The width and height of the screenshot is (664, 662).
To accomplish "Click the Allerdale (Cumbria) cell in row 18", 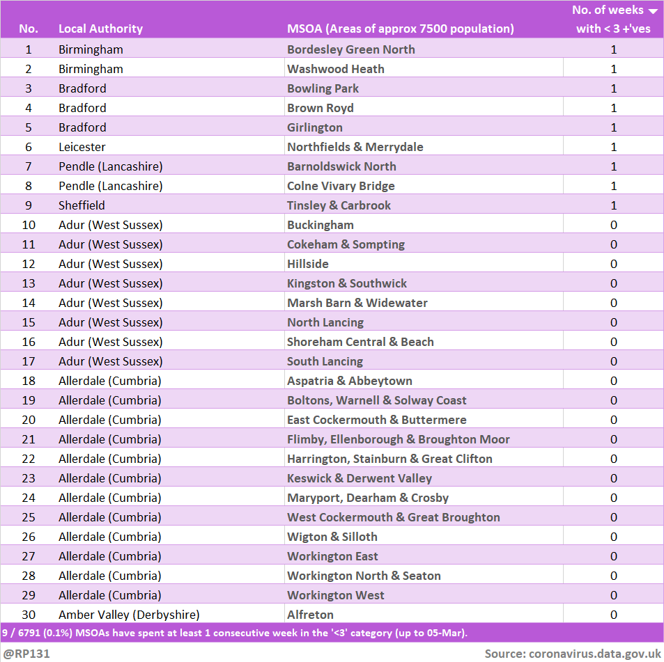I will [105, 380].
